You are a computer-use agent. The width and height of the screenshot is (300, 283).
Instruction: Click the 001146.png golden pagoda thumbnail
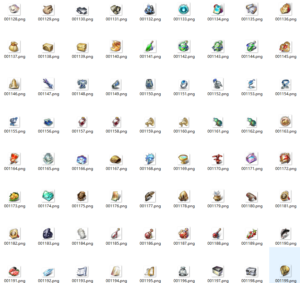click(x=14, y=84)
